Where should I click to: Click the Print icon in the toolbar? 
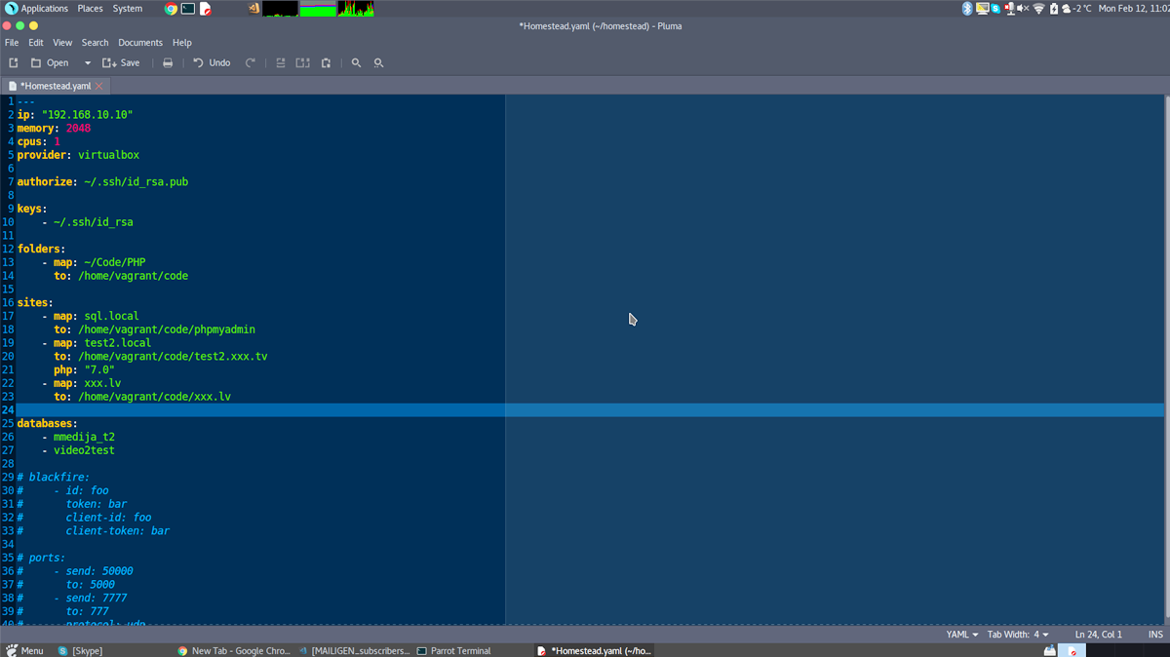167,62
